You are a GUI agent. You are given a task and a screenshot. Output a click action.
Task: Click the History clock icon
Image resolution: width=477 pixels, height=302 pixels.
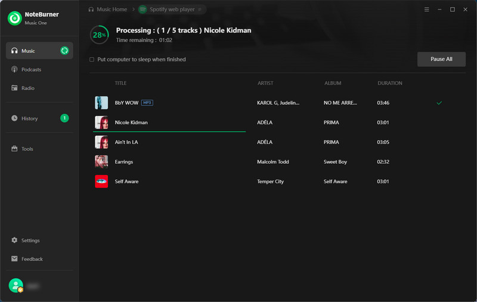14,118
